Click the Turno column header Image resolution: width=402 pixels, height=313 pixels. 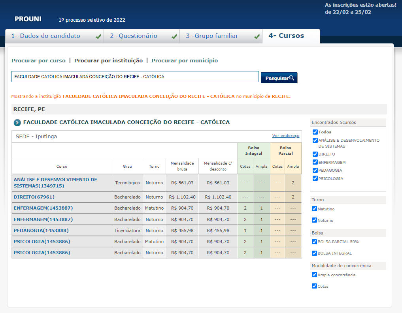coord(154,166)
